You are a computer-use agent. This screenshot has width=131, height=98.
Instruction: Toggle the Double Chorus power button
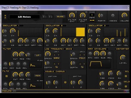tap(65, 82)
